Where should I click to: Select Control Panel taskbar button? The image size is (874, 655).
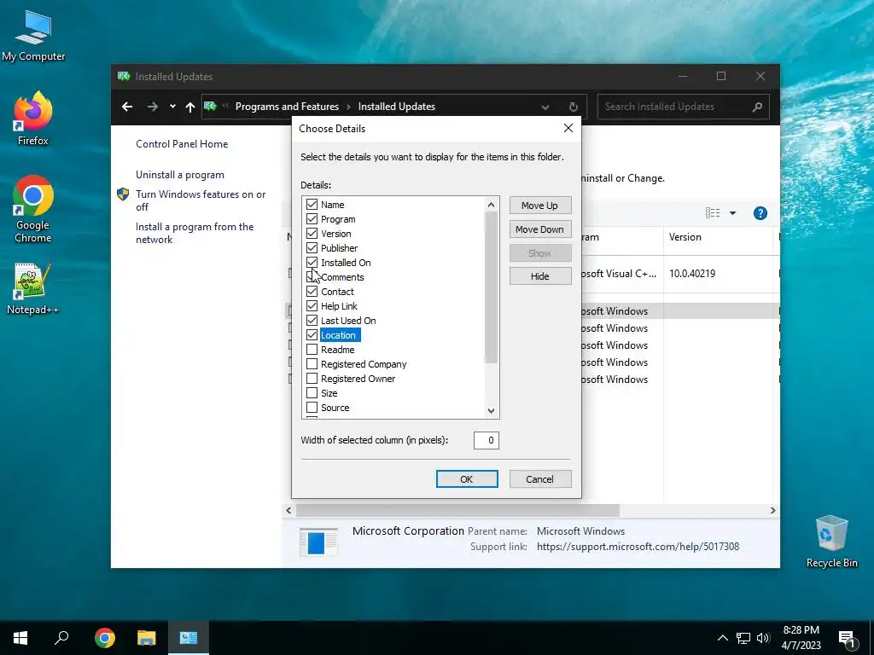point(189,638)
